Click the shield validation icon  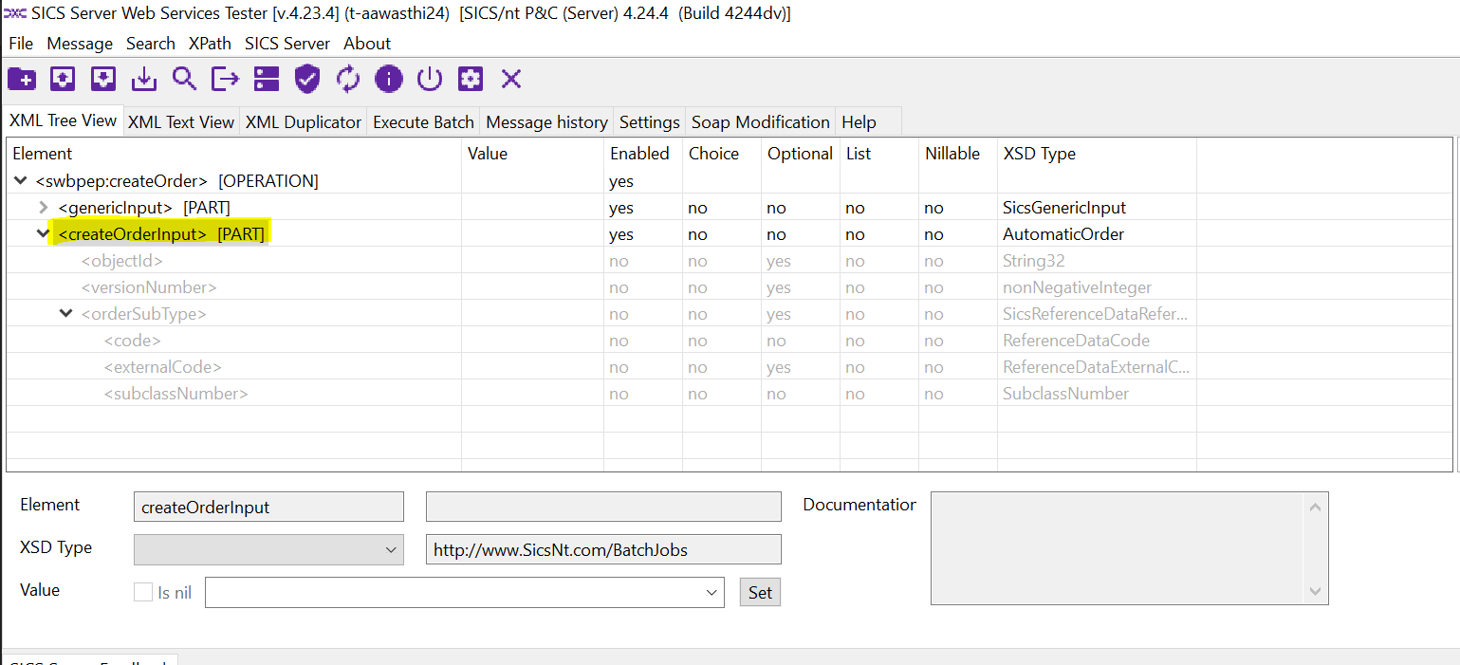306,79
